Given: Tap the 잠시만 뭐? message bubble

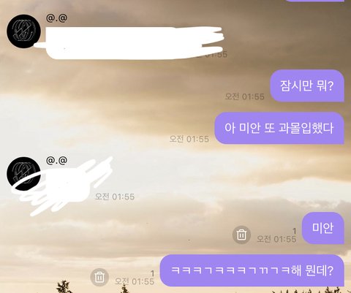Looking at the screenshot, I should coord(307,85).
